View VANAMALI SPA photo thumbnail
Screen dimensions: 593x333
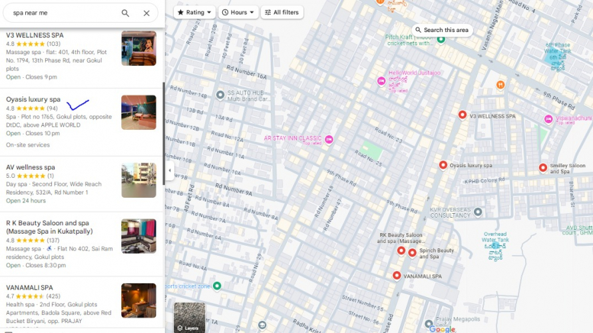(x=139, y=300)
